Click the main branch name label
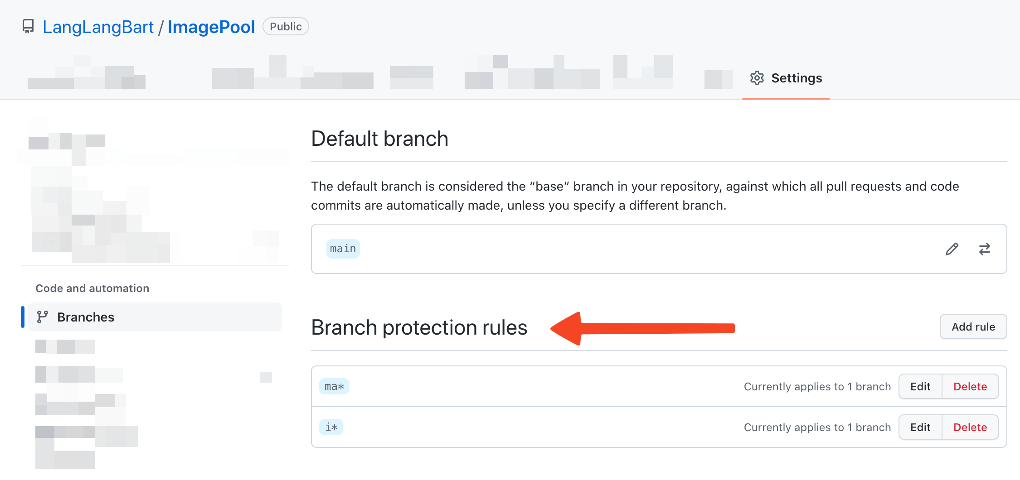 [342, 249]
